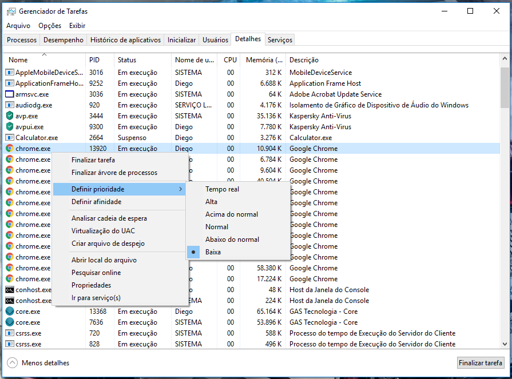Click the conhost.exe icon in the 224 K row
Screen dimensions: 512x379
(10, 301)
